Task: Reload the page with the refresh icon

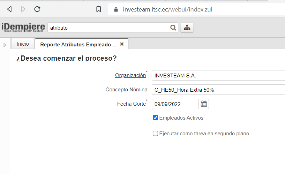Action: coord(37,9)
